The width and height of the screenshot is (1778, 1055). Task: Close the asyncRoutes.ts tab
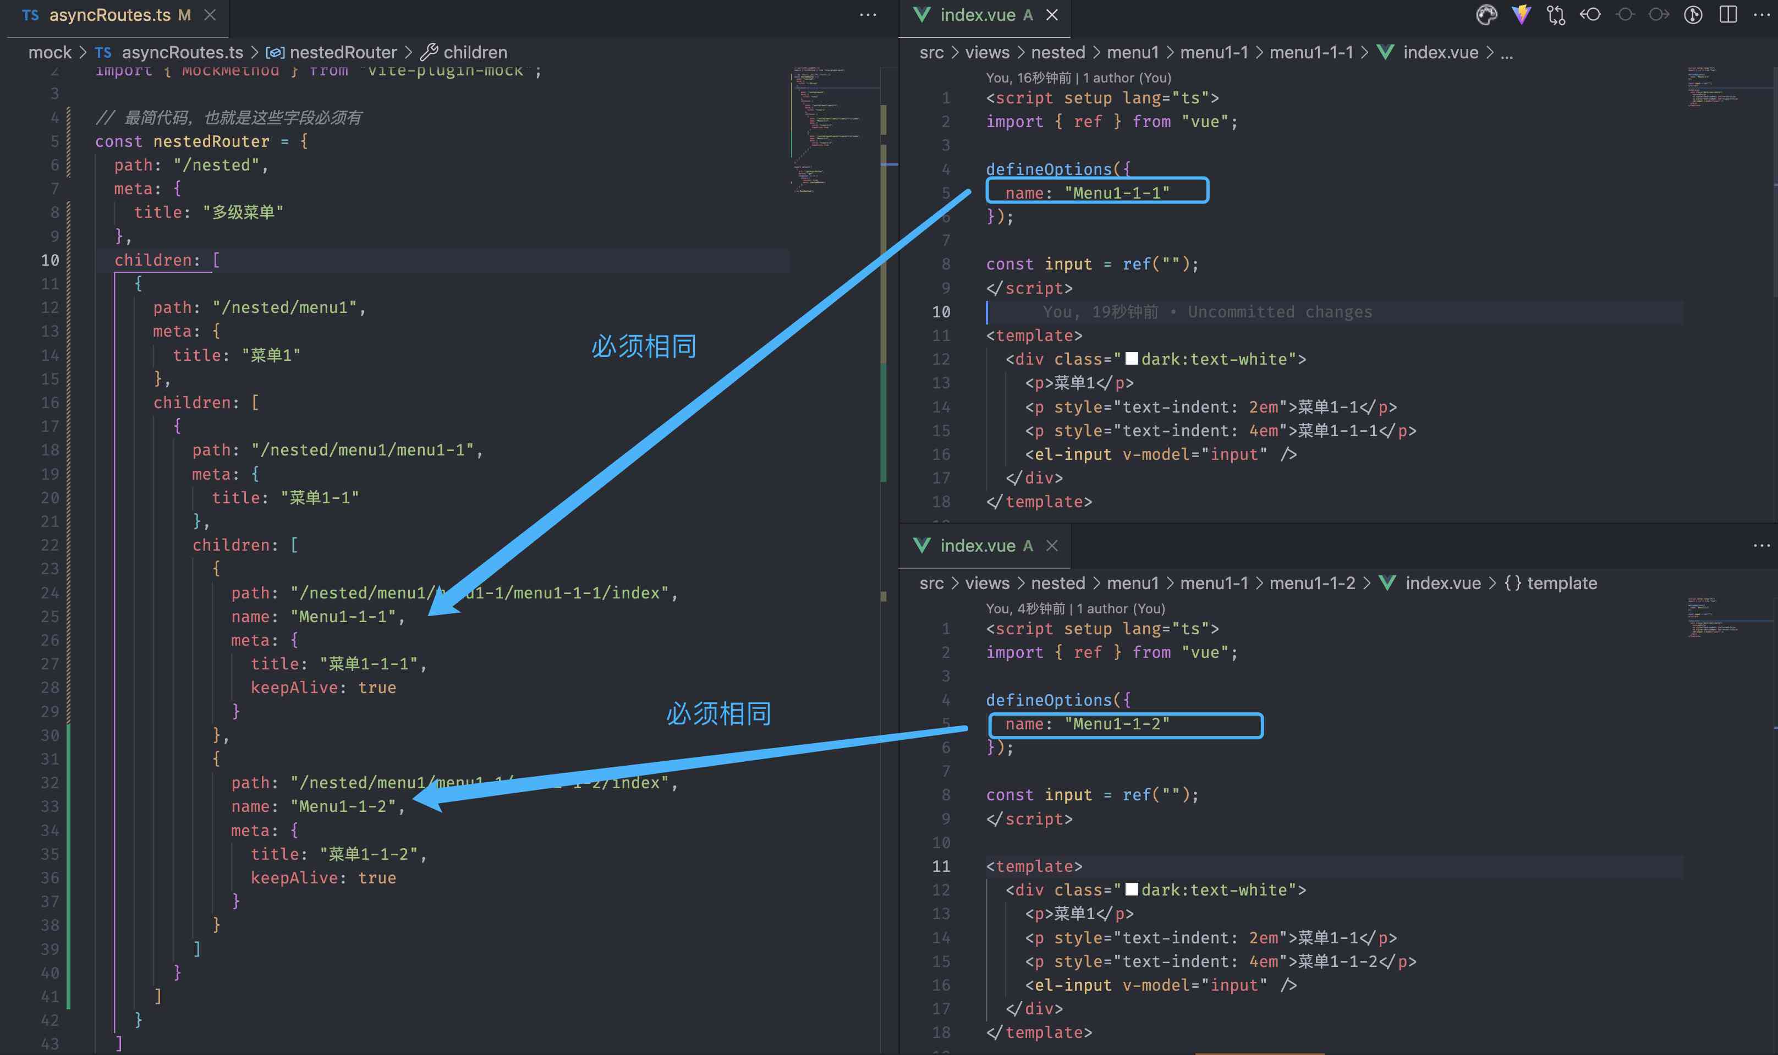pyautogui.click(x=210, y=15)
